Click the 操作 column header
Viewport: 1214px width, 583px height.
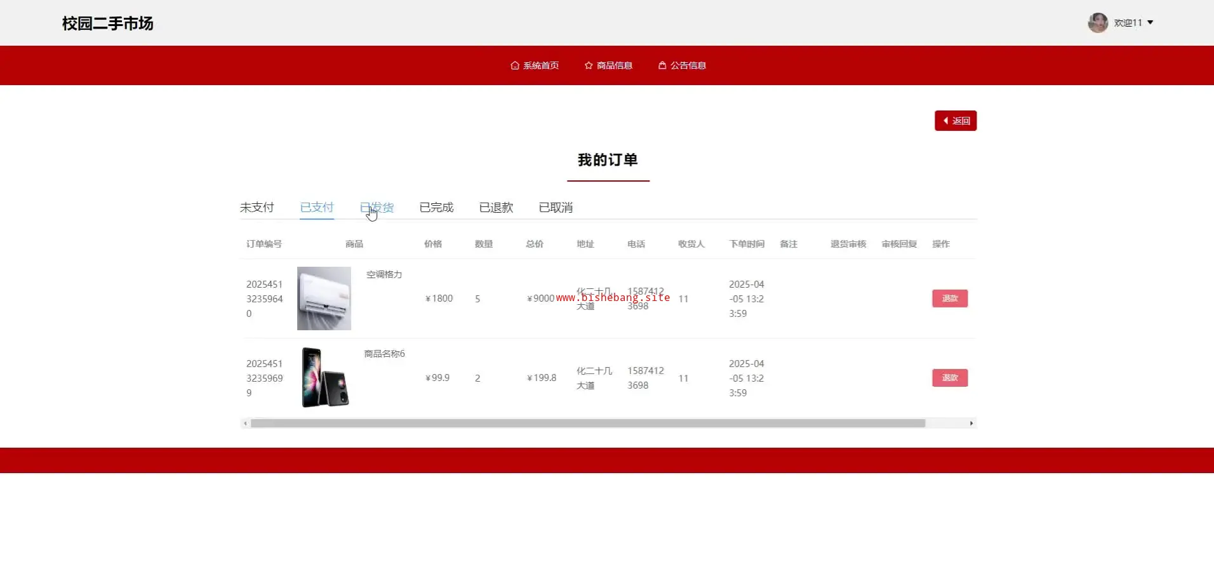tap(941, 244)
